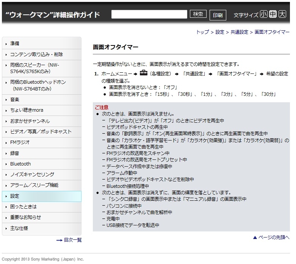
Task: Set font size to small 小
Action: click(264, 14)
